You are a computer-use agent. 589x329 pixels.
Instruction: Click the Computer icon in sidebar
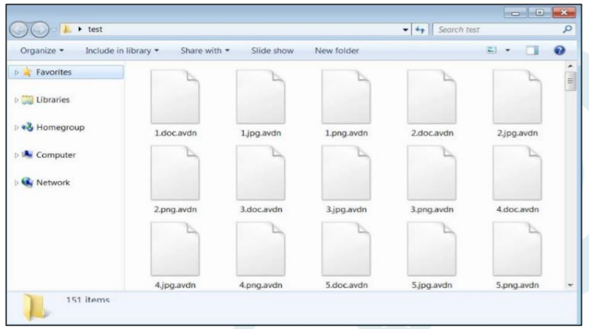(x=27, y=154)
